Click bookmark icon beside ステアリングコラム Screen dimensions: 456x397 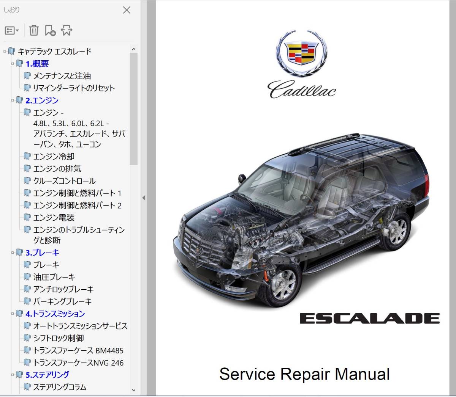27,386
